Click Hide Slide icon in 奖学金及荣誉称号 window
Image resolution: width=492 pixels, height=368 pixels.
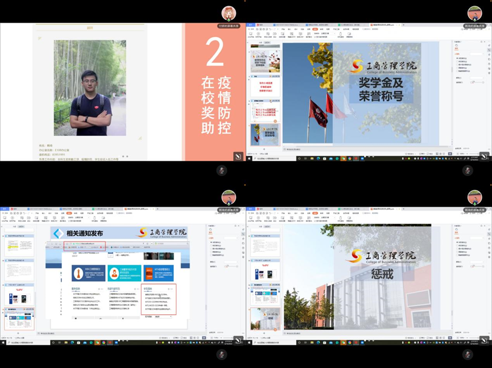291,34
